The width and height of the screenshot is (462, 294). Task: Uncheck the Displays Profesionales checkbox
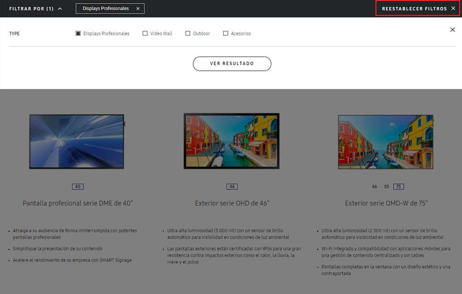[78, 33]
